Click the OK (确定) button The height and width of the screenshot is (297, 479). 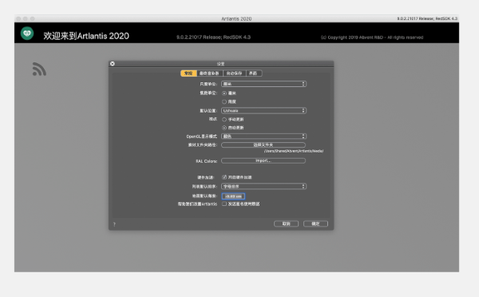(315, 224)
